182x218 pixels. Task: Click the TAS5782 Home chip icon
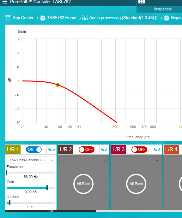pyautogui.click(x=43, y=18)
